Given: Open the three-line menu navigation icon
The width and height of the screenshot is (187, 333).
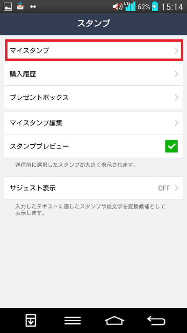Looking at the screenshot, I should pos(72,320).
